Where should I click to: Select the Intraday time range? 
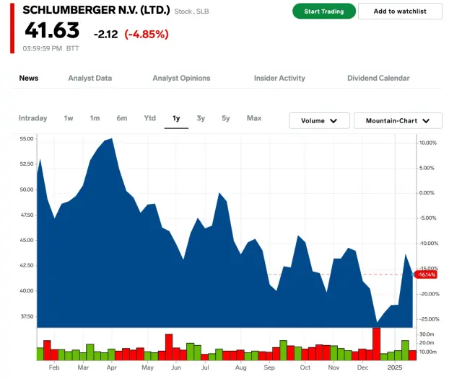(32, 118)
